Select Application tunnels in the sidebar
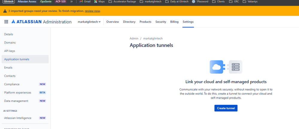This screenshot has width=299, height=129. tap(25, 59)
